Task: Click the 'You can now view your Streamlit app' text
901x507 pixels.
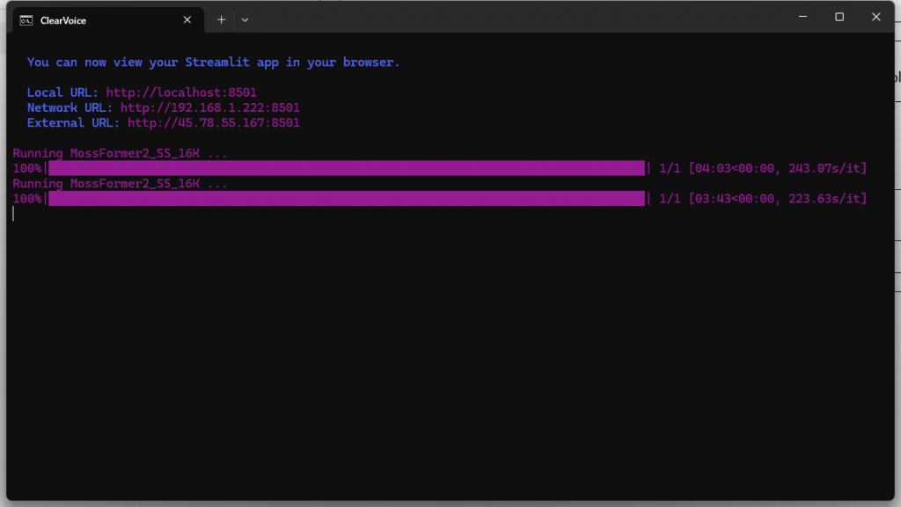Action: click(x=213, y=62)
